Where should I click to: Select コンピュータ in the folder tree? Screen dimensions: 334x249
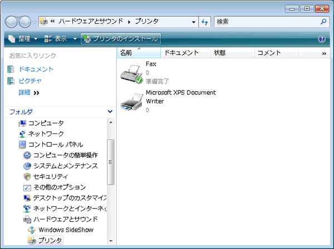[46, 123]
